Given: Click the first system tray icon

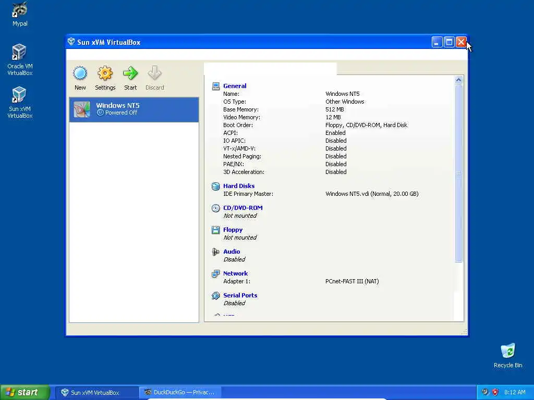Looking at the screenshot, I should point(485,392).
